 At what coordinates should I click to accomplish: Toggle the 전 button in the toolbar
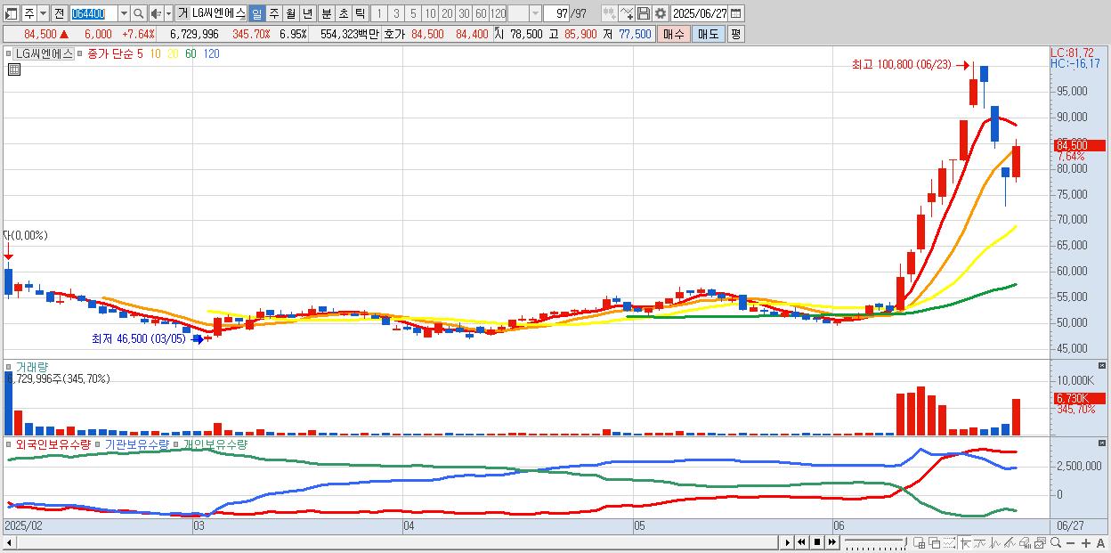click(x=59, y=13)
